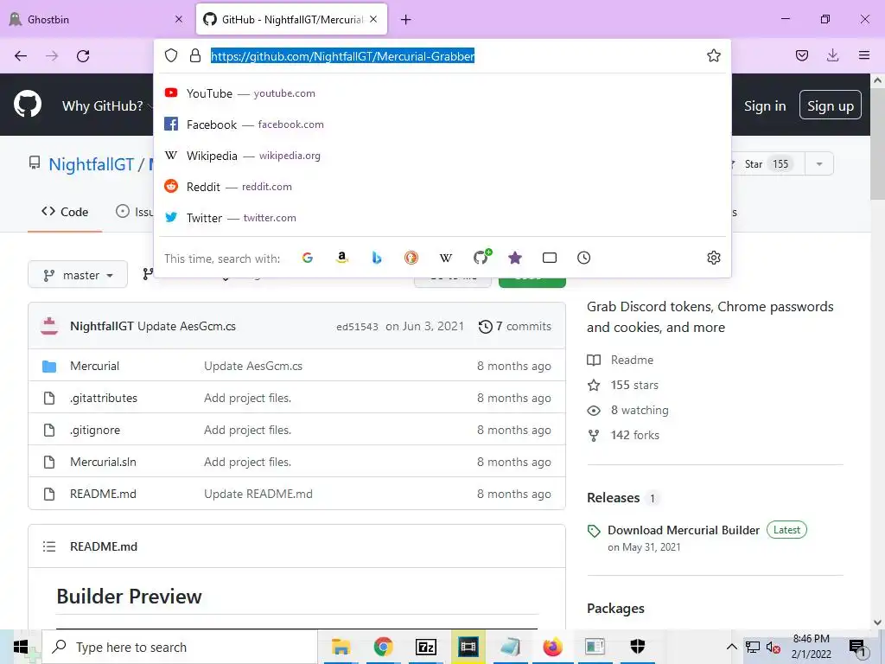Open Firefox from the taskbar
The width and height of the screenshot is (885, 664).
coord(552,647)
